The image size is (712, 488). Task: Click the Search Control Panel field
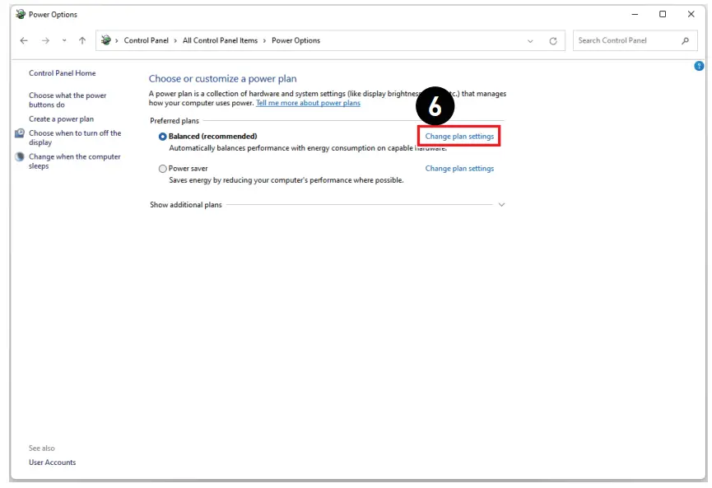click(x=635, y=40)
